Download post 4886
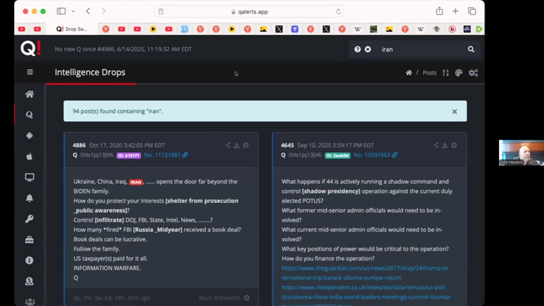The height and width of the screenshot is (306, 544). (237, 145)
